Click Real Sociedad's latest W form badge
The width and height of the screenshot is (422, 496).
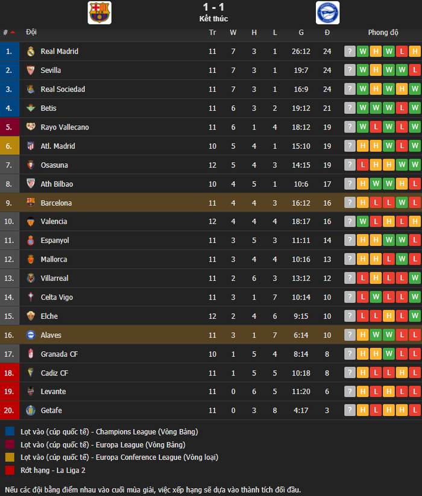(x=415, y=89)
